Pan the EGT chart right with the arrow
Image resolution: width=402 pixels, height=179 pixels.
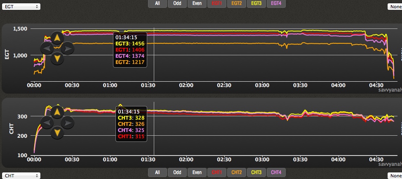click(68, 48)
